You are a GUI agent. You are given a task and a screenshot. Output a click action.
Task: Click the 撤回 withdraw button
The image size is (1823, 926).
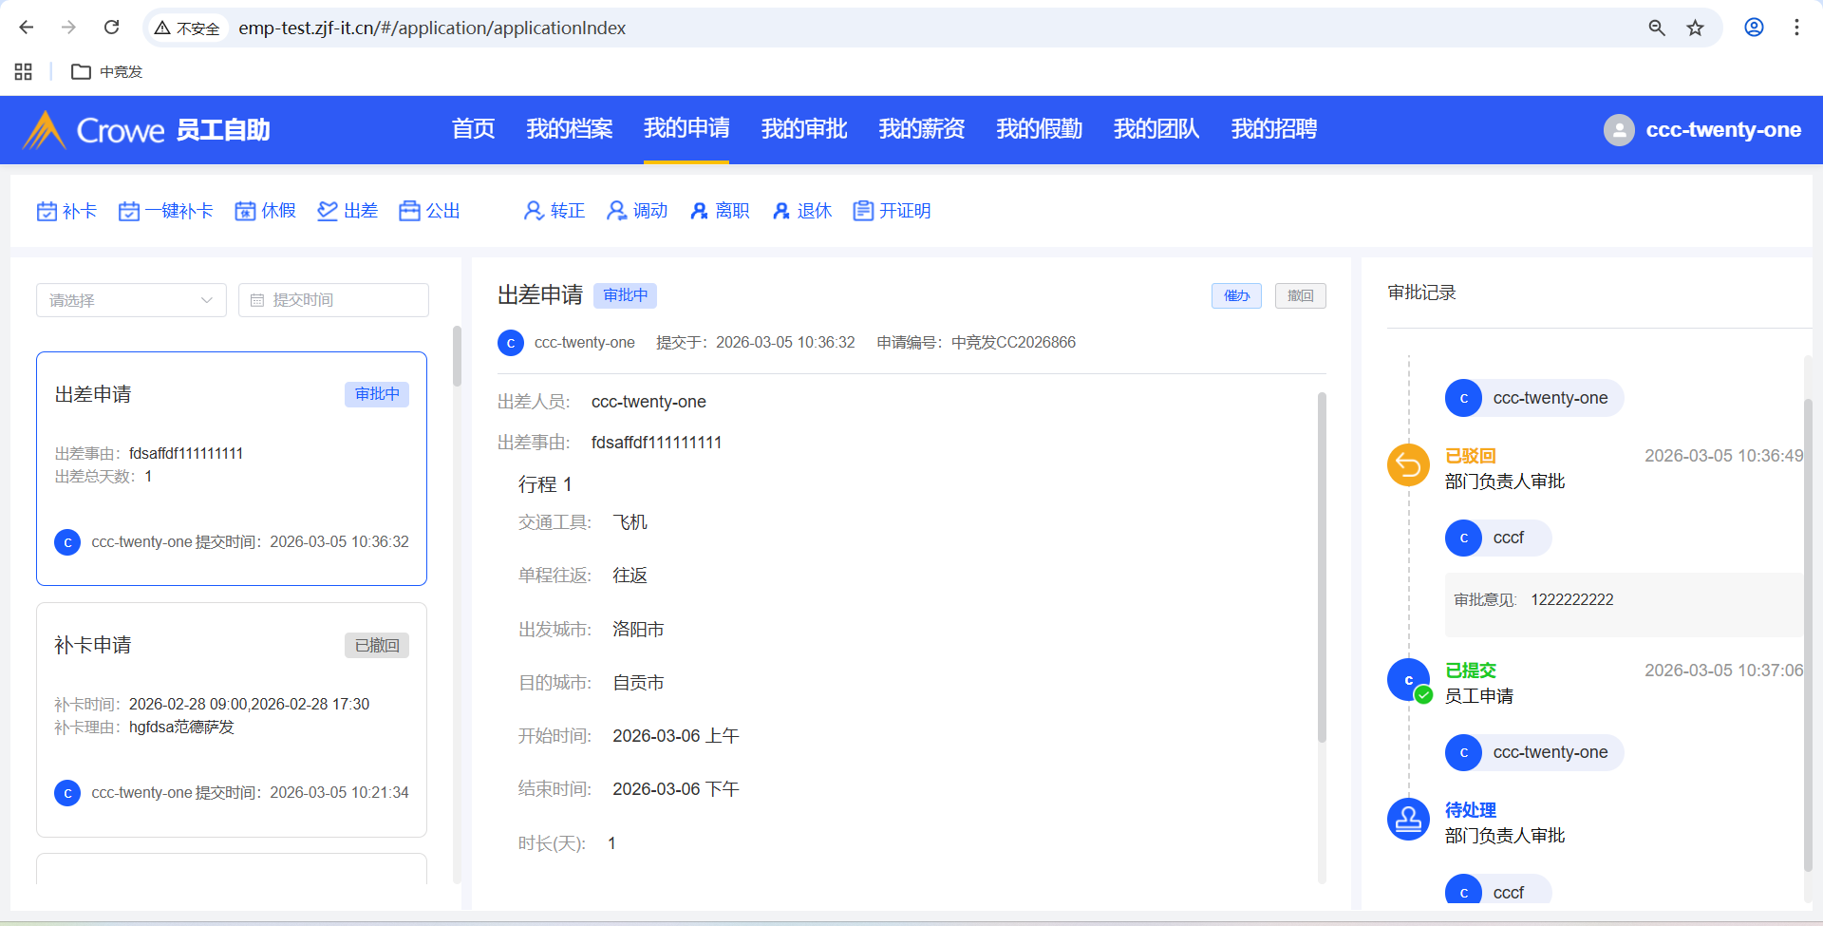(x=1300, y=296)
